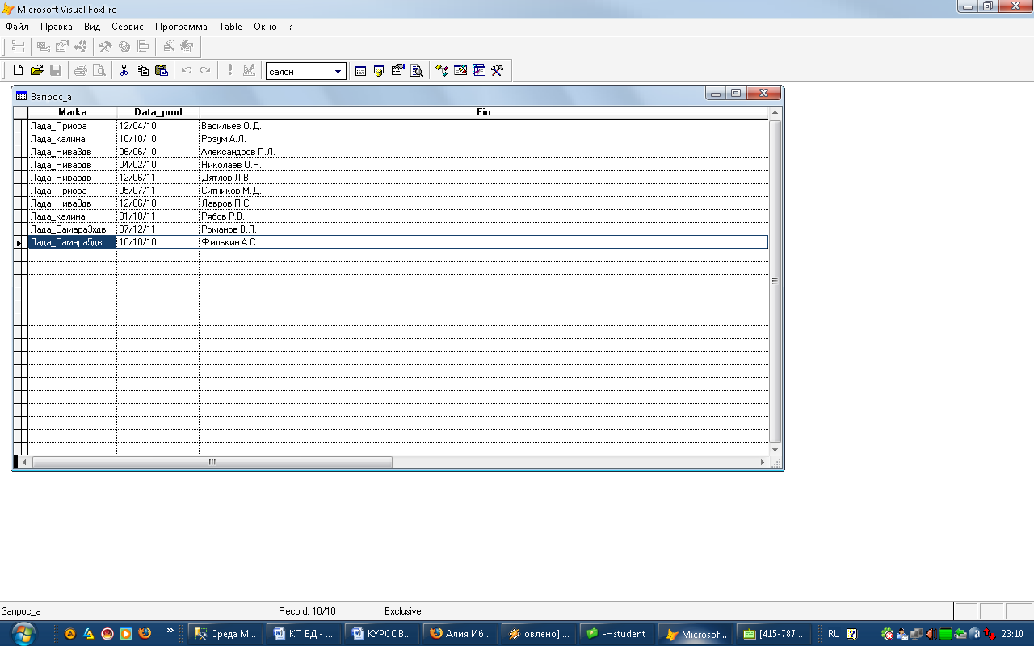The image size is (1034, 646).
Task: Switch to the [415-787... taskbar button
Action: 774,634
